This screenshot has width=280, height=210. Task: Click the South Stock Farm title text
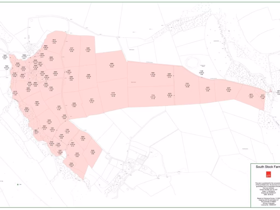(x=267, y=167)
